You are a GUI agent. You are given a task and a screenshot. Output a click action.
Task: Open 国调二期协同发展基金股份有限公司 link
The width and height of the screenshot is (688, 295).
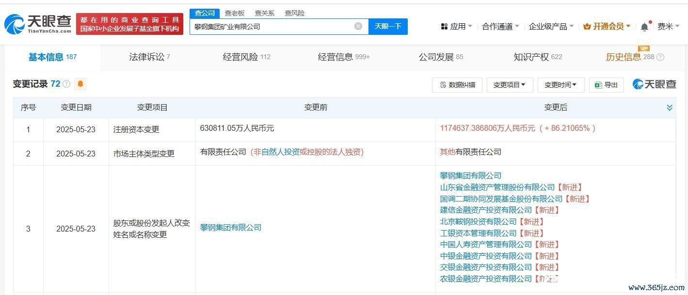[x=501, y=199]
